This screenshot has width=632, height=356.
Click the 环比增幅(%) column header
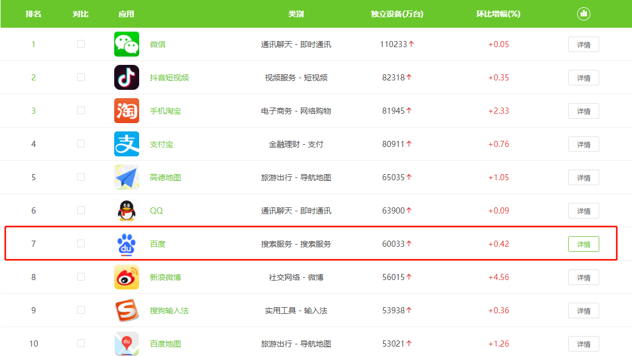498,14
